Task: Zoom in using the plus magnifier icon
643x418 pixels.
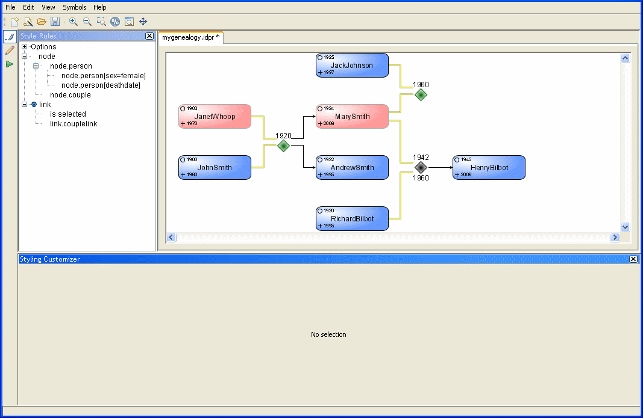Action: (74, 22)
